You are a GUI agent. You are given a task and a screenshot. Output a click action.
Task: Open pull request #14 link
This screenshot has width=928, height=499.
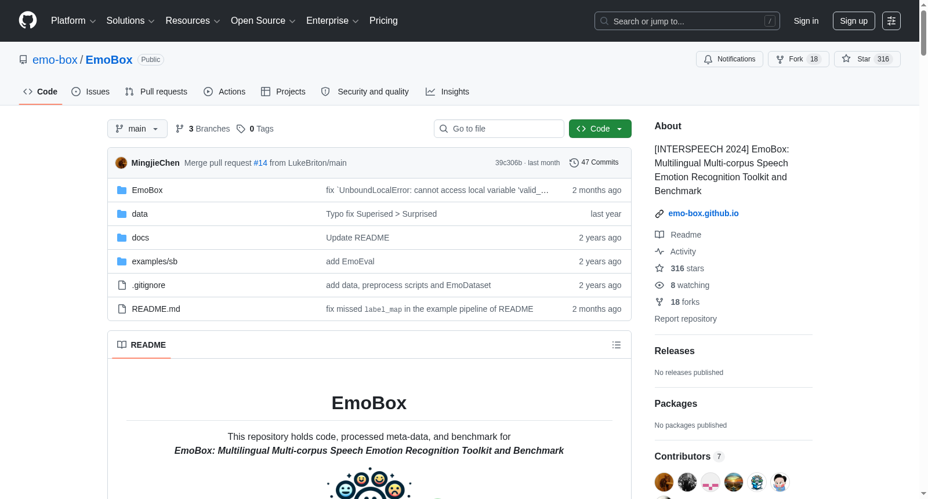point(260,163)
